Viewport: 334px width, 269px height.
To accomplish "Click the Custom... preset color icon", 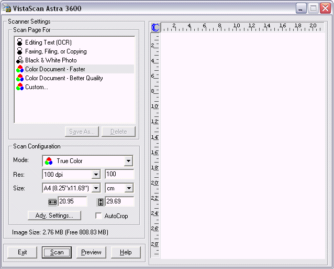I will pyautogui.click(x=20, y=87).
